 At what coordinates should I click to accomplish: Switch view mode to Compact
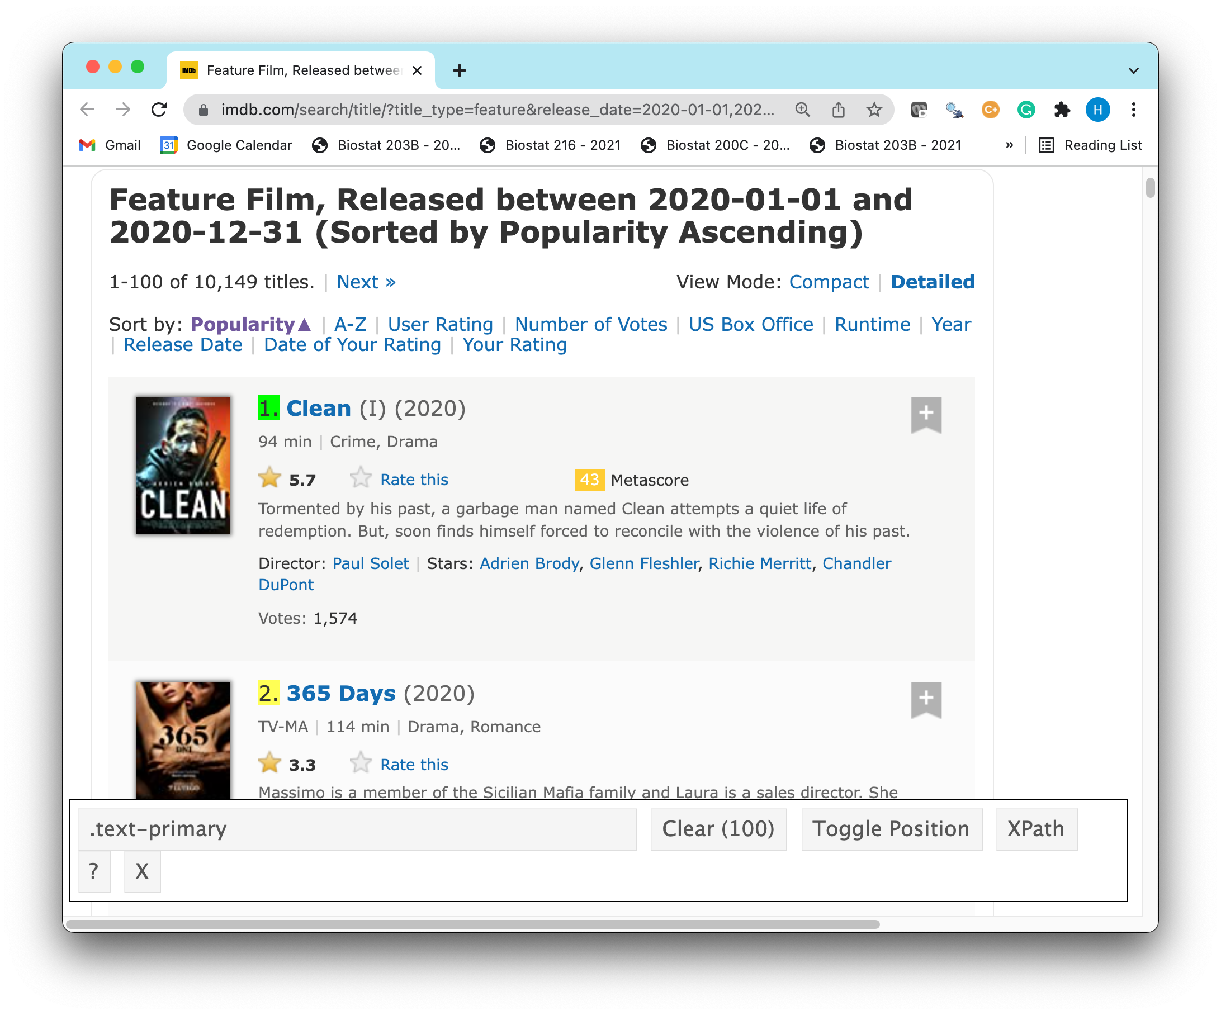(x=829, y=282)
